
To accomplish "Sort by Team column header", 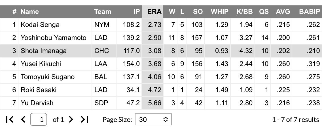I will point(103,12).
